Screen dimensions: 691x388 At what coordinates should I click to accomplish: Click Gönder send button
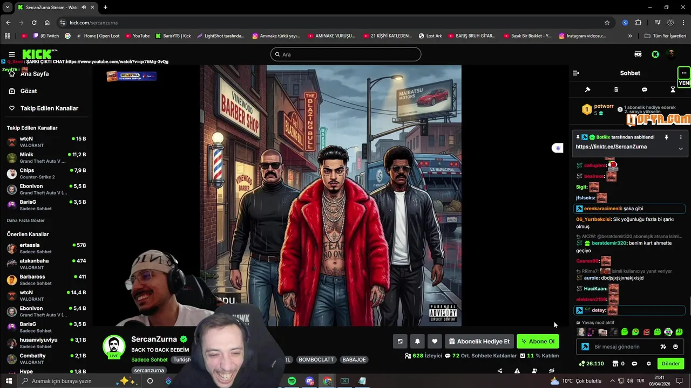[670, 364]
